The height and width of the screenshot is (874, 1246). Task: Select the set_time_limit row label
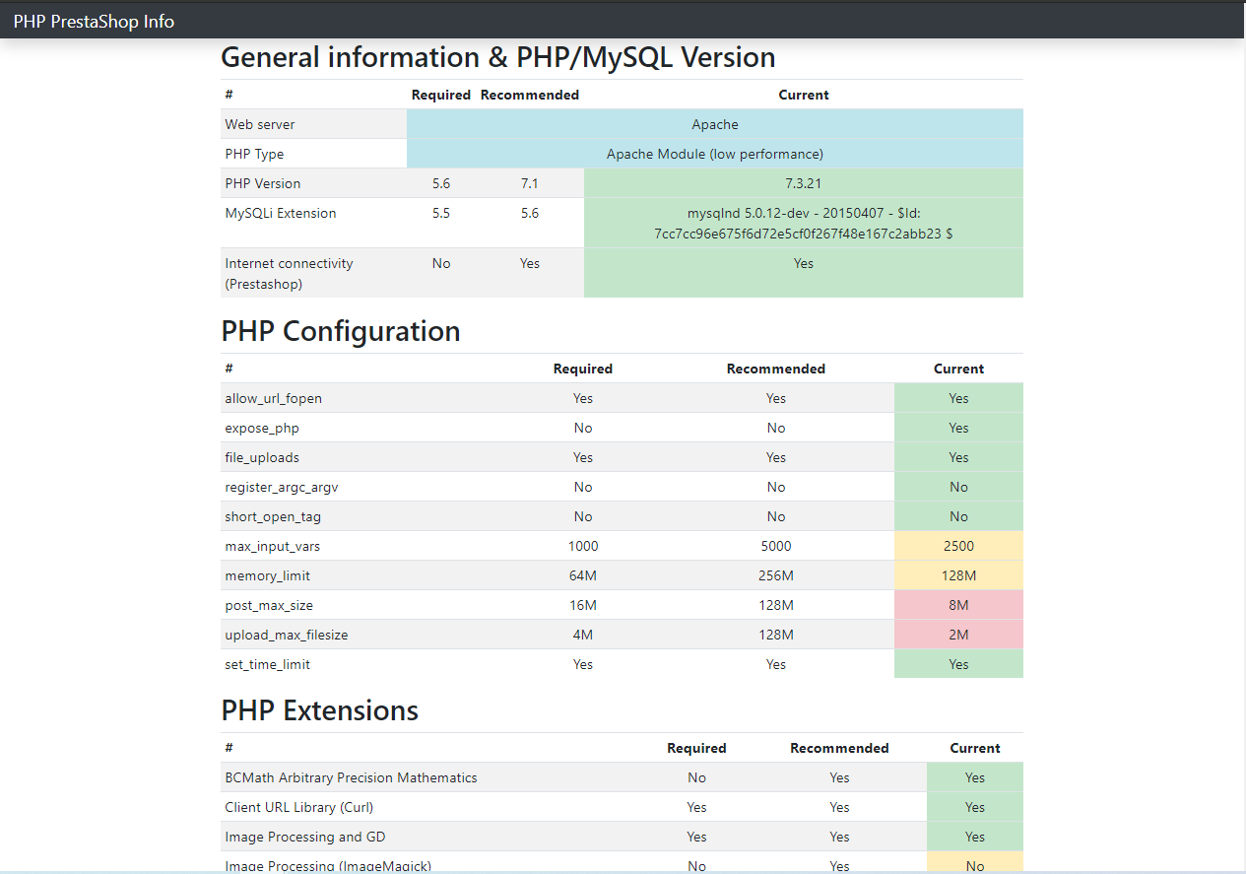pyautogui.click(x=268, y=664)
